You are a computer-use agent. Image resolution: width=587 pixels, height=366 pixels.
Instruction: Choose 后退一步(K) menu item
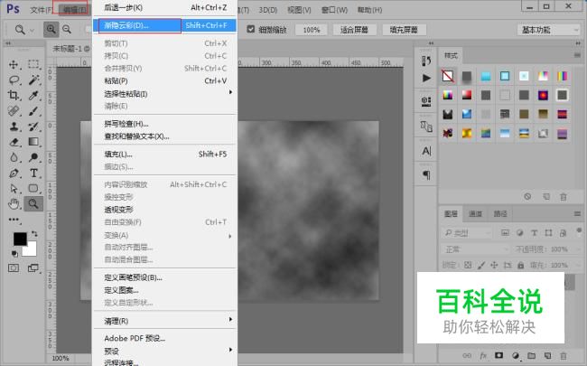point(165,7)
